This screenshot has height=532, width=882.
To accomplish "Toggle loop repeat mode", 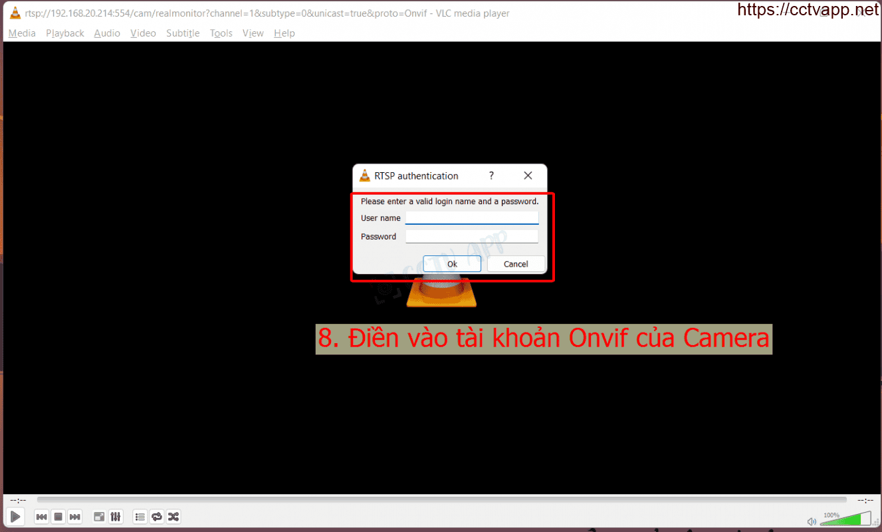I will click(x=157, y=517).
